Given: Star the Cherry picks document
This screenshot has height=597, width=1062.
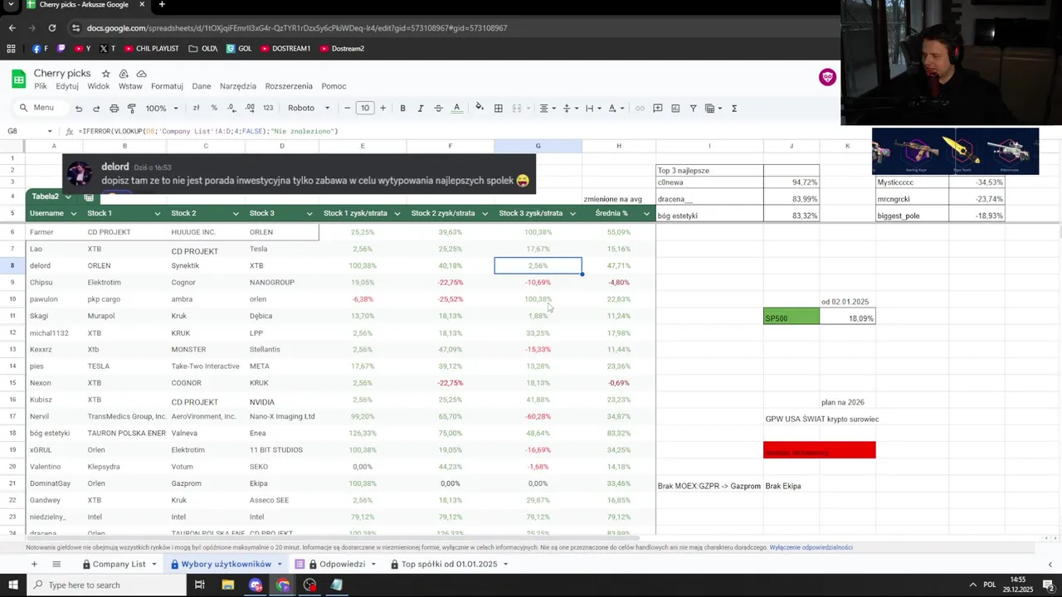Looking at the screenshot, I should pos(105,74).
